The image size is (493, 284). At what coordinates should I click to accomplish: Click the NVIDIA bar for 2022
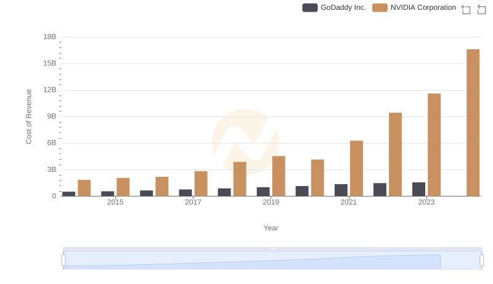[x=395, y=154]
